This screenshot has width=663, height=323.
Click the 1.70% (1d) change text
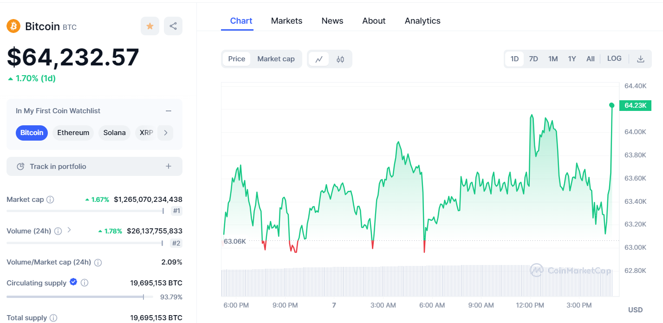tap(32, 78)
